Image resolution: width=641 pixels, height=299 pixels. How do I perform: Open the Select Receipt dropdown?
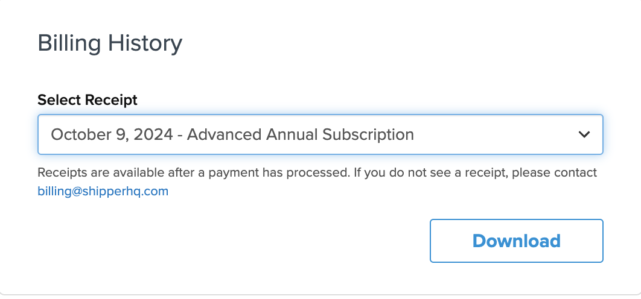(320, 134)
